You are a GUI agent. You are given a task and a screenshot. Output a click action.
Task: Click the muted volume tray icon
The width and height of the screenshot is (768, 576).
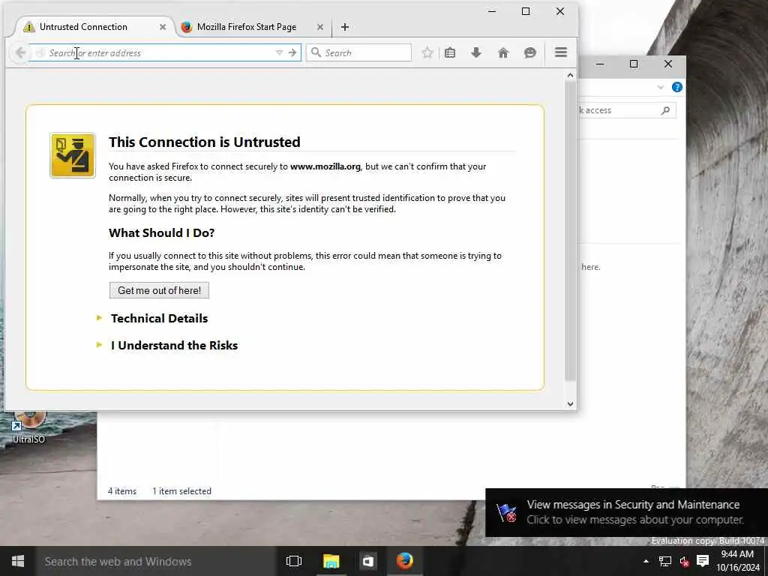684,561
